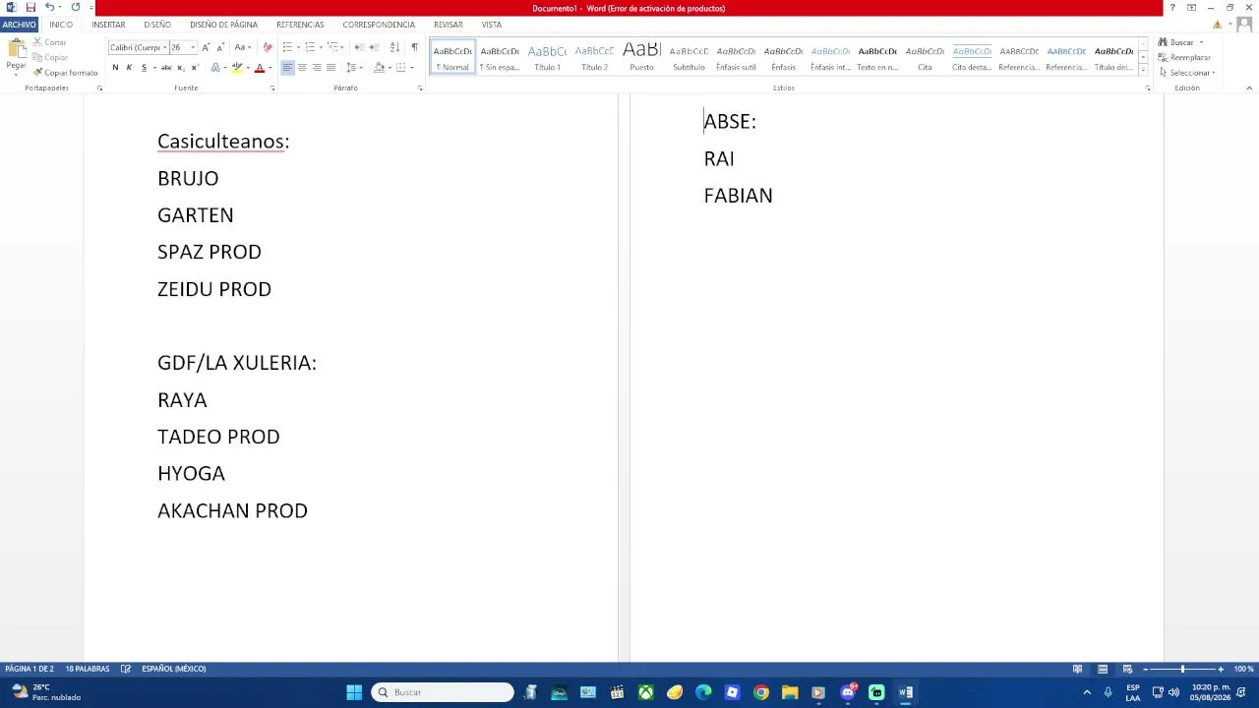Open the DISEÑO DE PÁGINA tab
Image resolution: width=1259 pixels, height=708 pixels.
click(x=223, y=25)
